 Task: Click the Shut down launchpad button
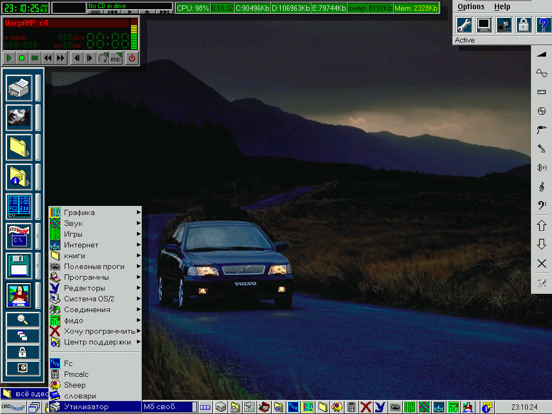tap(23, 368)
